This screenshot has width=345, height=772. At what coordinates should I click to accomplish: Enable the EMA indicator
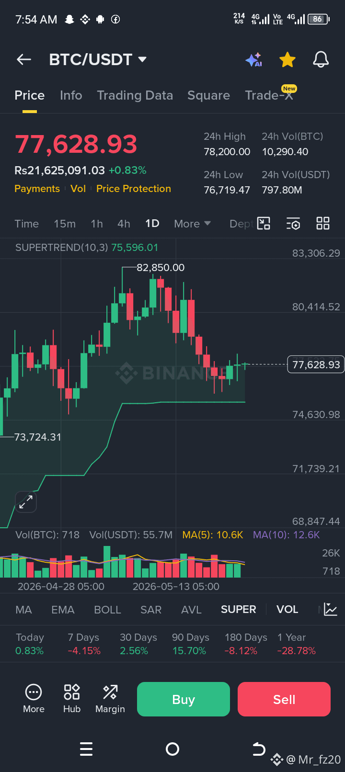(x=63, y=610)
